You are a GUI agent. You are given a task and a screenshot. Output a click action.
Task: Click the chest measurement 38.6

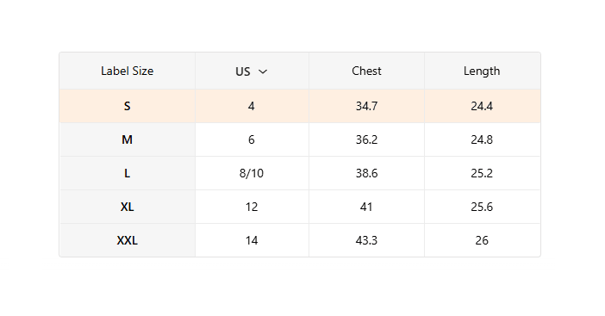pos(366,173)
